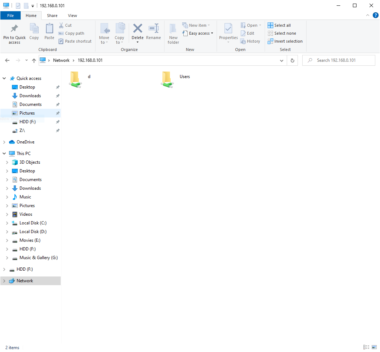
Task: Click the Properties icon
Action: pos(228,29)
